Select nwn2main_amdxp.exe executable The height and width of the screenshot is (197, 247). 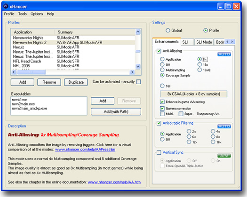(29, 108)
